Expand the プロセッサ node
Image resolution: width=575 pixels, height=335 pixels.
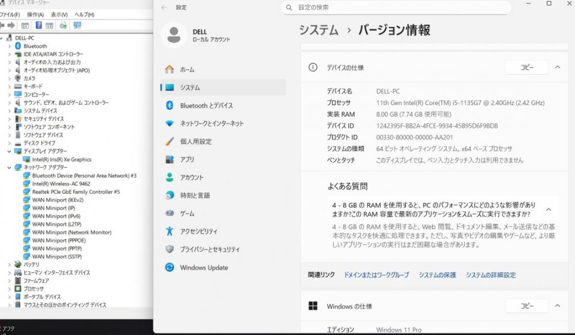tap(9, 289)
